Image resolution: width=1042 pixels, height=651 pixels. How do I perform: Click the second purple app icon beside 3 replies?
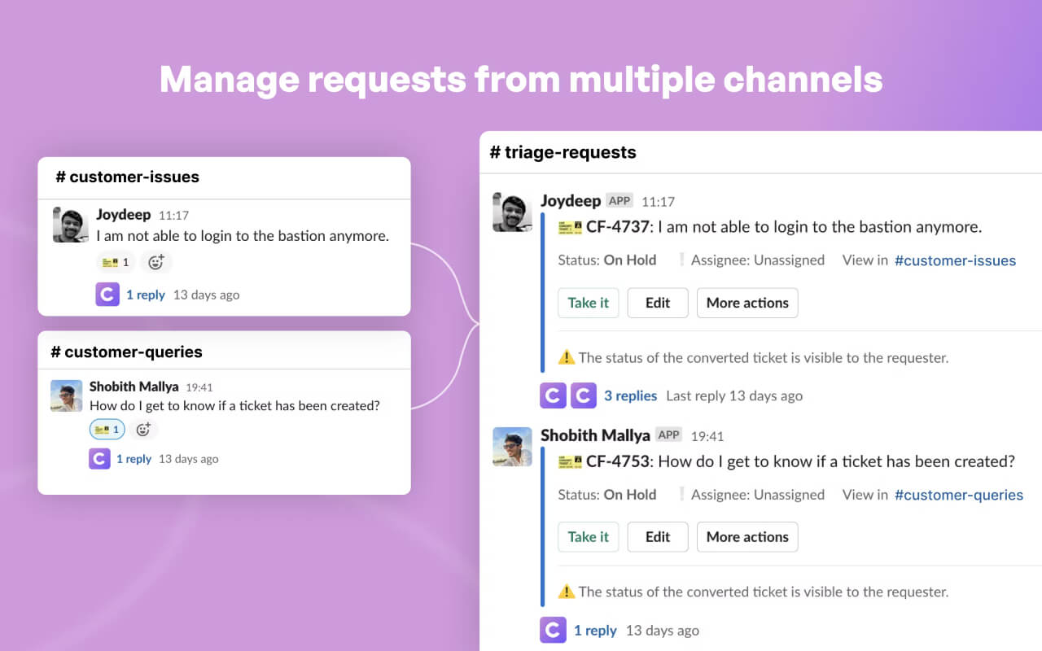pos(584,395)
